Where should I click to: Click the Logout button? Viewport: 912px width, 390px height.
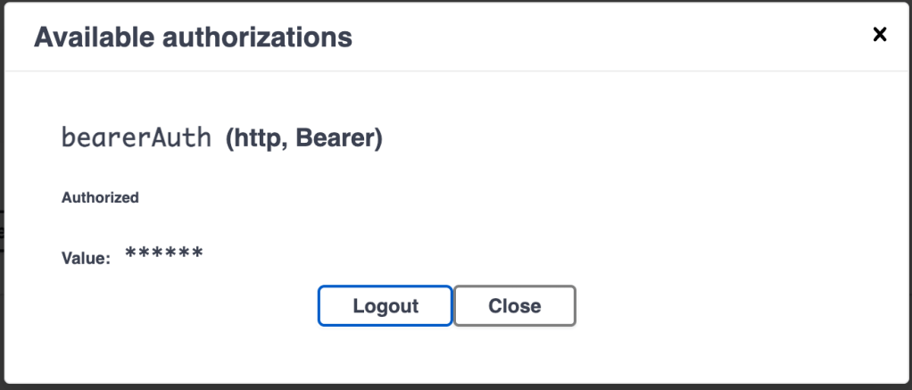pos(386,306)
